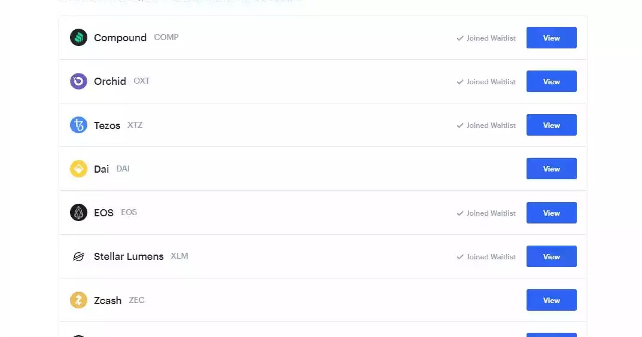Click the Compound coin logo icon
Viewport: 642px width, 337px height.
[78, 38]
